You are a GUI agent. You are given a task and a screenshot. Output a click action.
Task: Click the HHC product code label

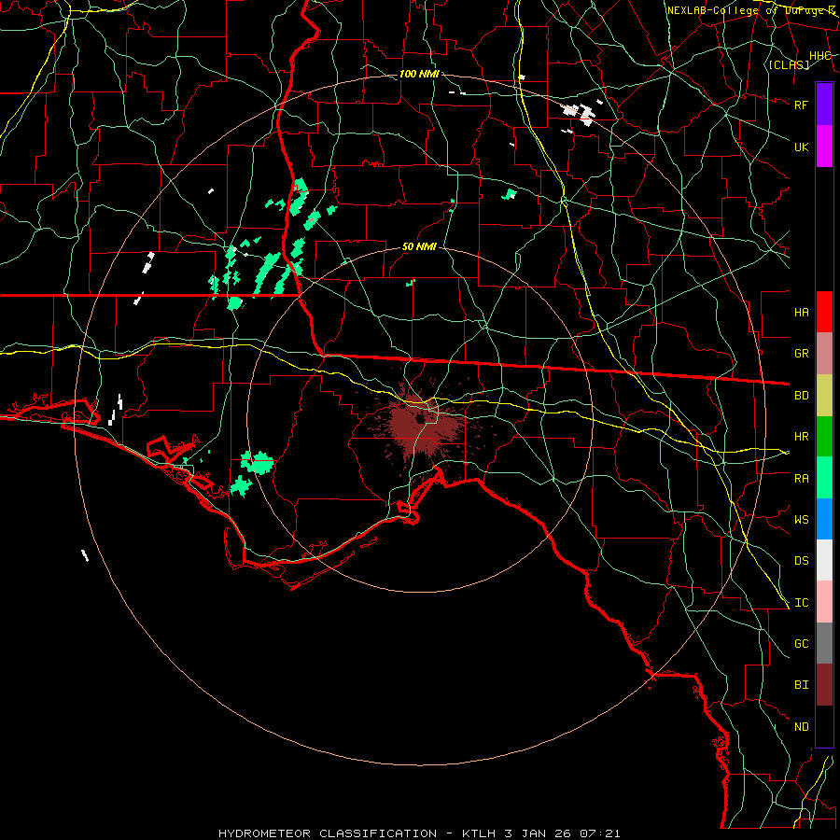(819, 56)
